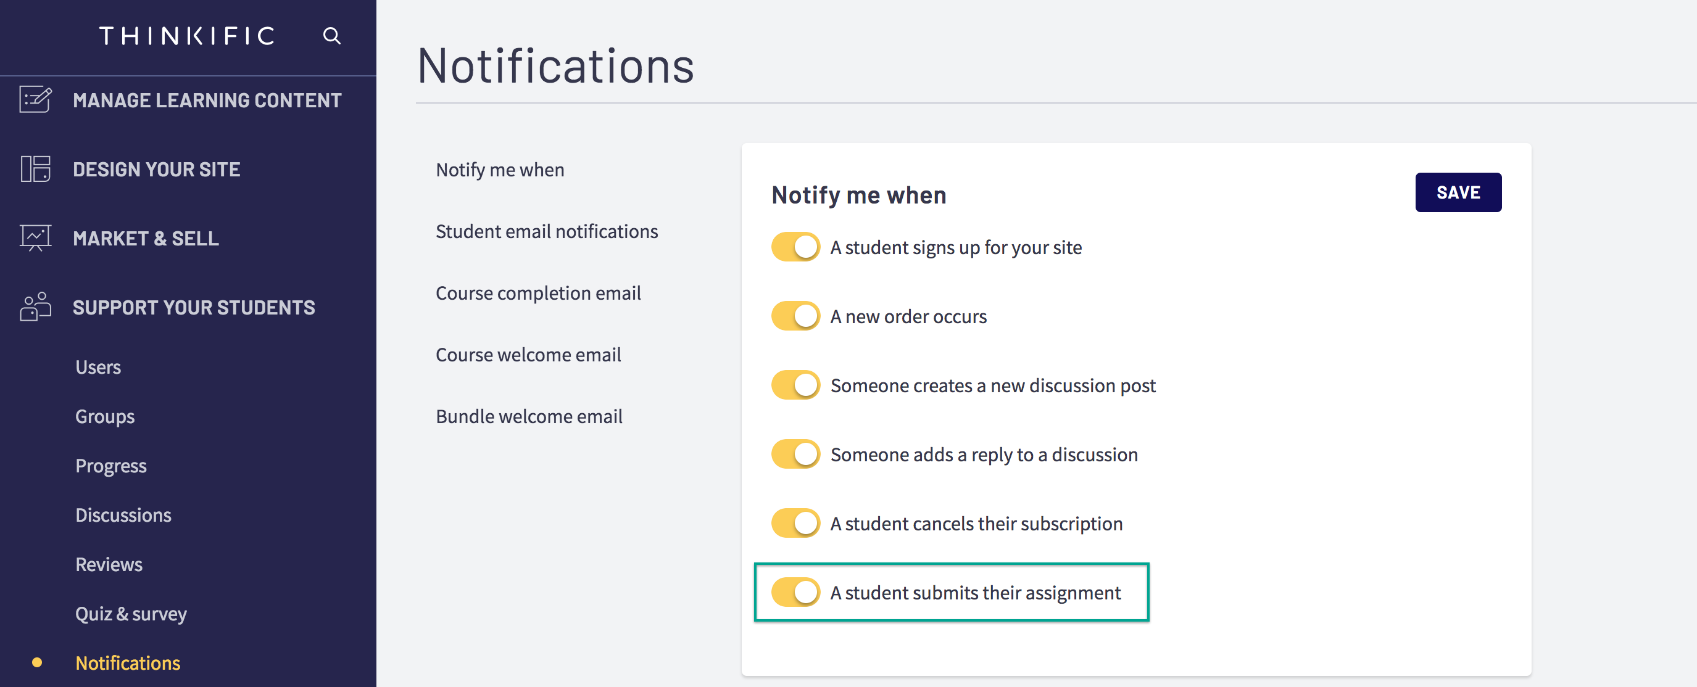The height and width of the screenshot is (687, 1697).
Task: Open the Discussions page
Action: pyautogui.click(x=124, y=514)
